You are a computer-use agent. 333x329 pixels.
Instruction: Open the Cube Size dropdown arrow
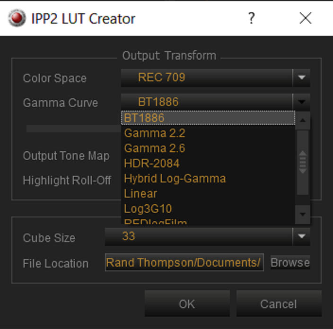point(302,236)
